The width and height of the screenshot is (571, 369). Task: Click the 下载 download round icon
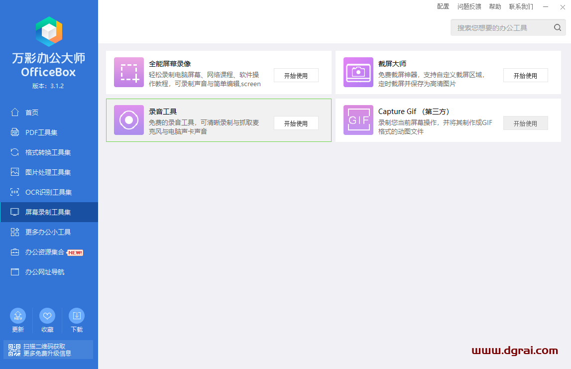pyautogui.click(x=77, y=316)
